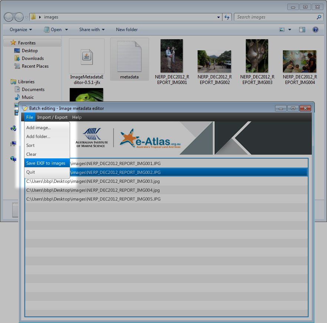Screen dimensions: 327x323
Task: Click the Open button in Explorer toolbar
Action: (x=53, y=30)
